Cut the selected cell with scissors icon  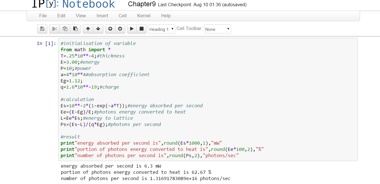click(54, 29)
